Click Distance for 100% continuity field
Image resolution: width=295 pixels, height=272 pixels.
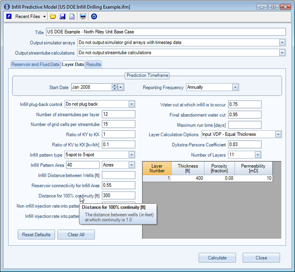118,195
